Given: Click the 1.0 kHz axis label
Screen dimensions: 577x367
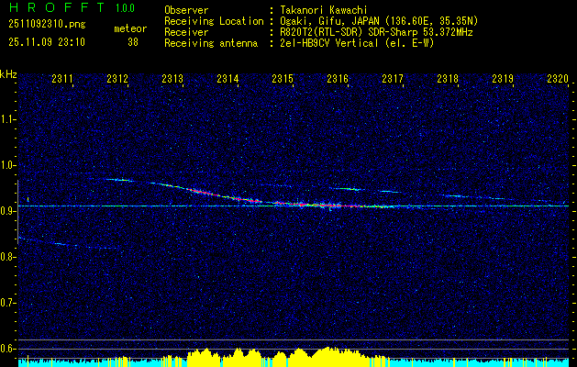Looking at the screenshot, I should point(8,165).
